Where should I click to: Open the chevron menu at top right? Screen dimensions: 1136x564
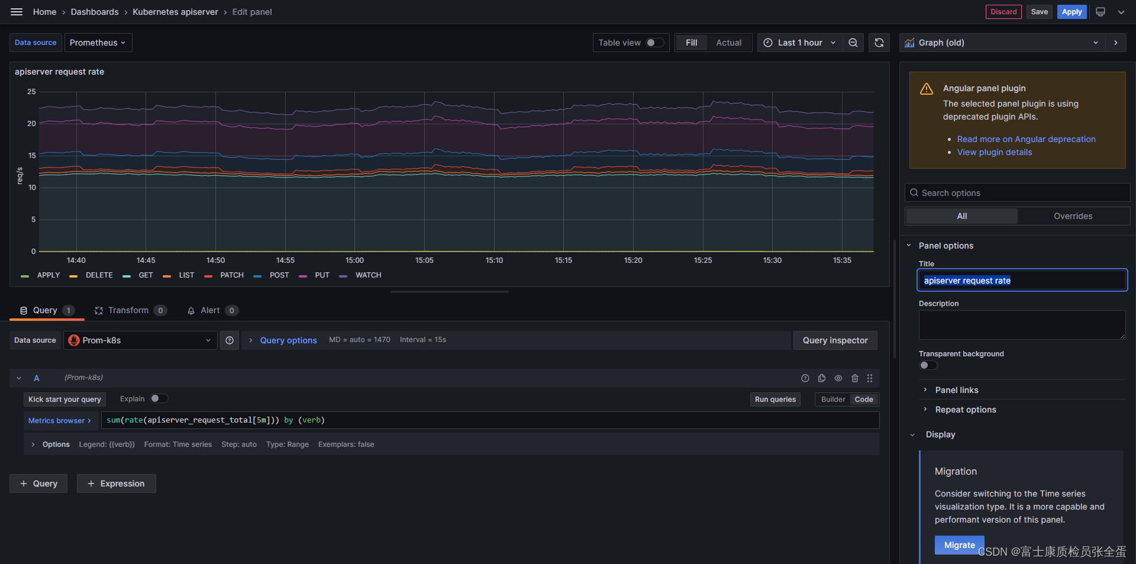click(1121, 12)
